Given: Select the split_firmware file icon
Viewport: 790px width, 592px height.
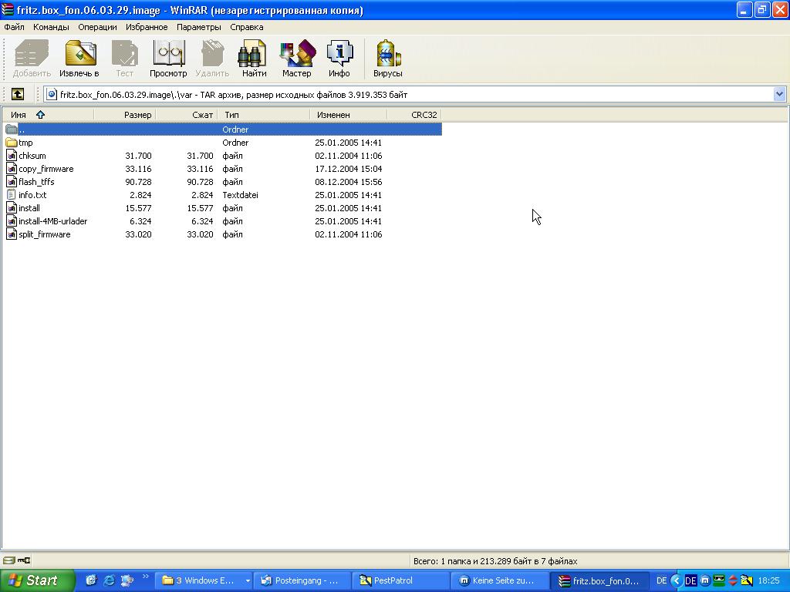Looking at the screenshot, I should point(12,234).
